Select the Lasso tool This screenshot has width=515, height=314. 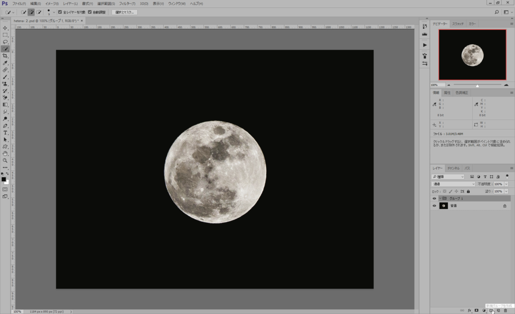[5, 42]
